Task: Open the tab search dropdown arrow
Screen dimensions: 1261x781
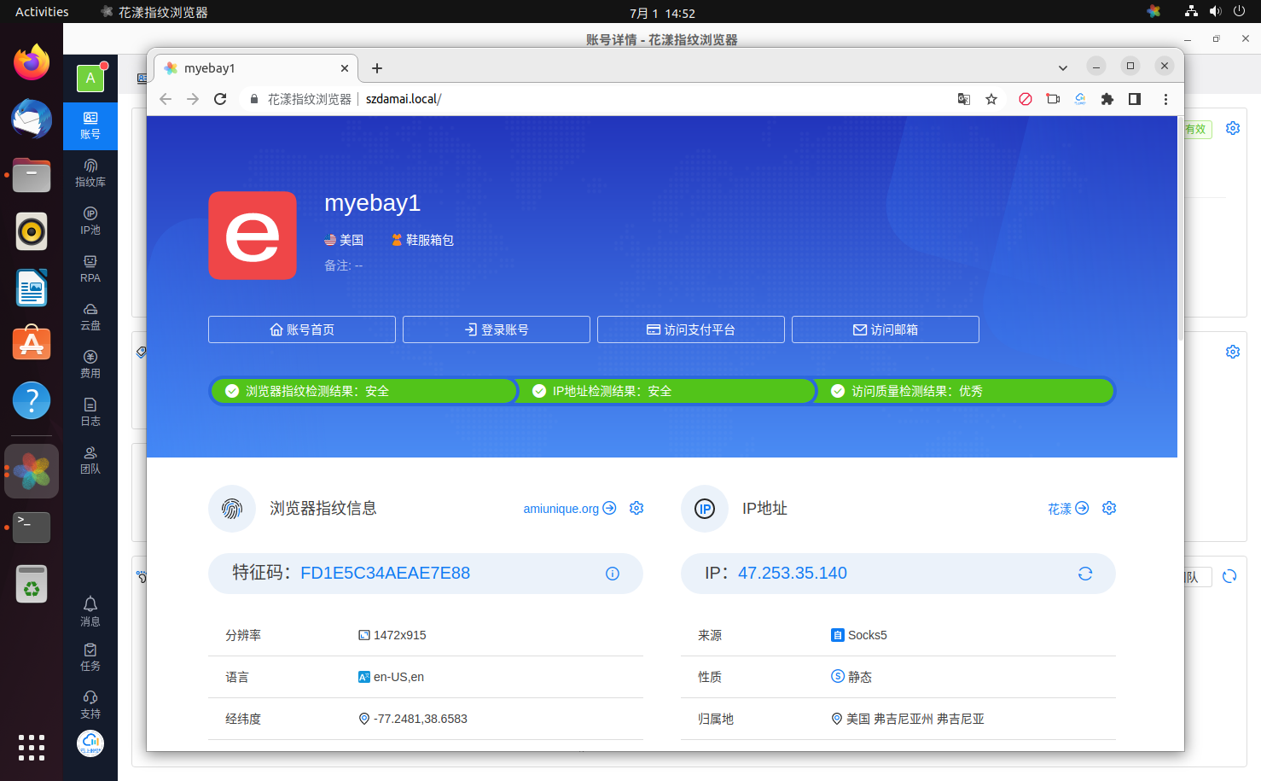Action: point(1063,67)
